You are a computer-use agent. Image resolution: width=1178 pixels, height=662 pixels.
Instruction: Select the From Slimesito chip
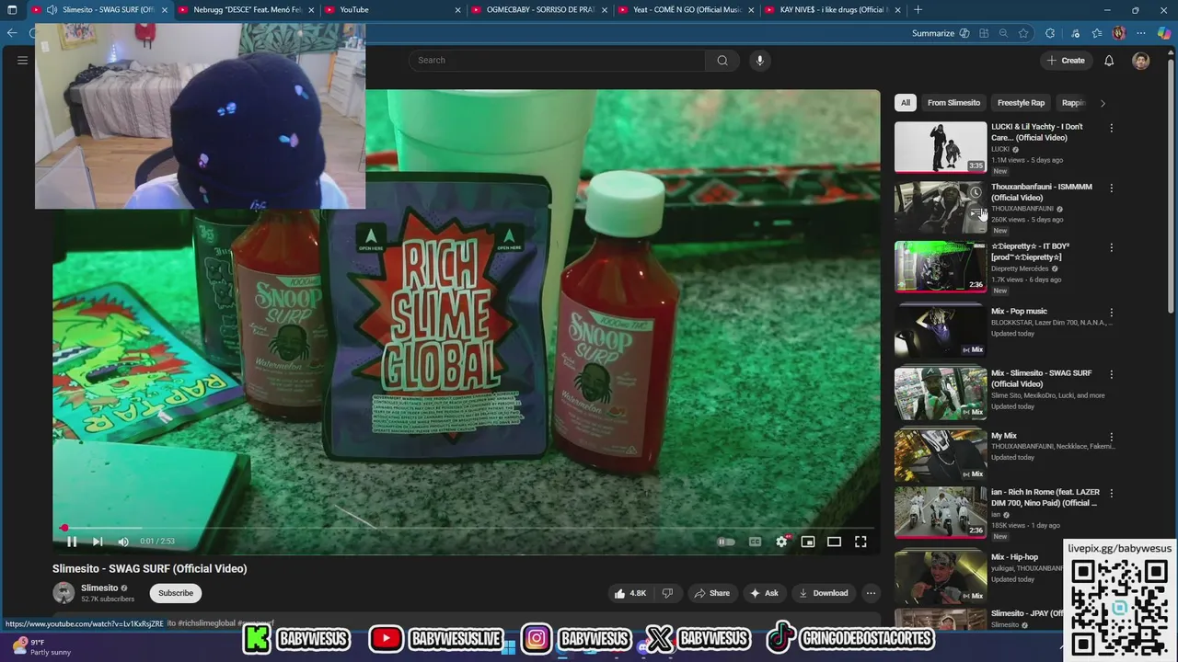pyautogui.click(x=953, y=103)
